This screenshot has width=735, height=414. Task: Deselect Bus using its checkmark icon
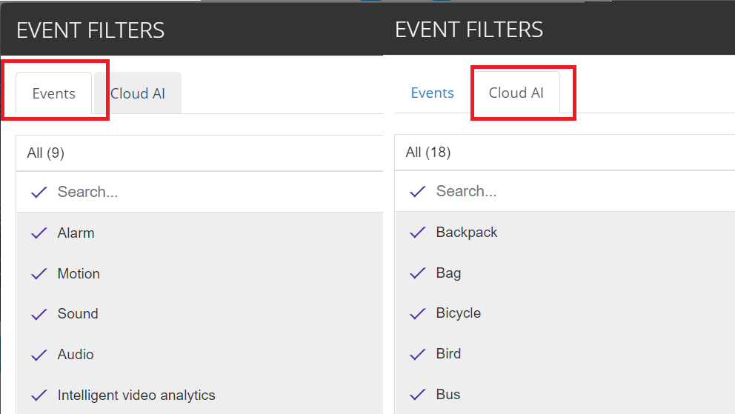pos(418,395)
